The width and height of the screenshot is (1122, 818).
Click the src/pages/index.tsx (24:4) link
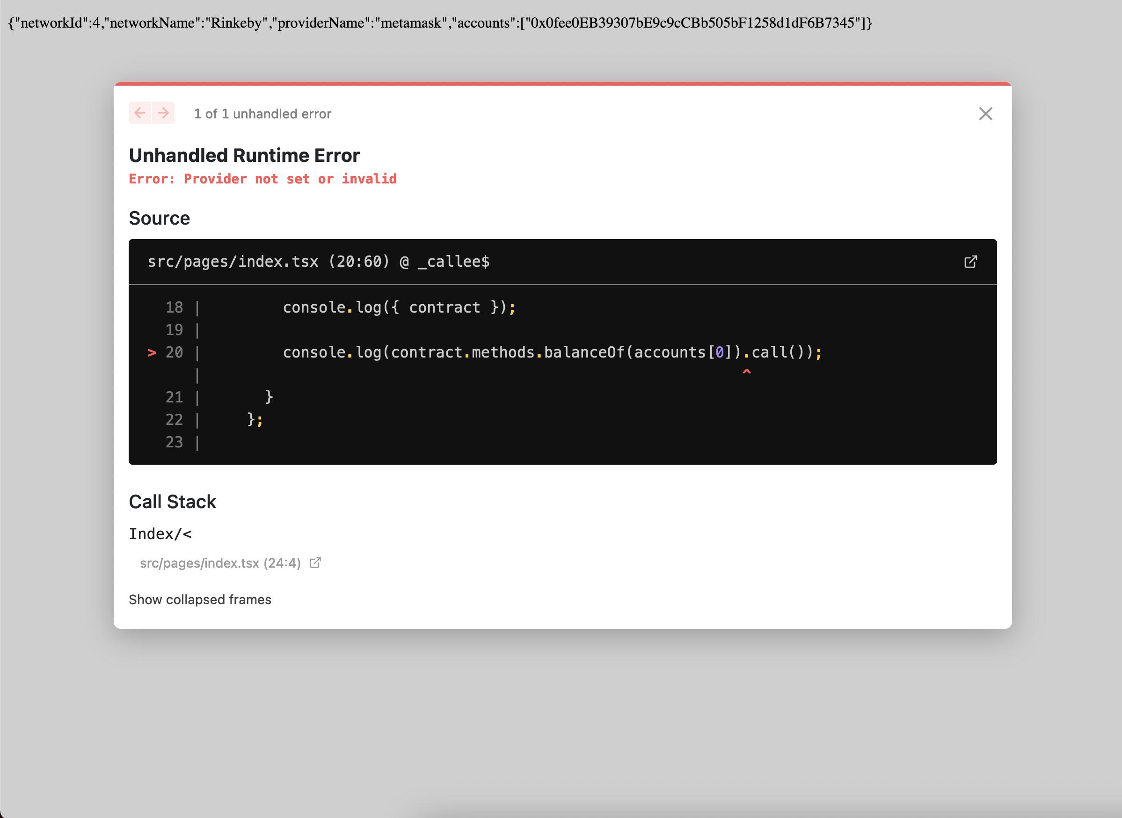(220, 563)
